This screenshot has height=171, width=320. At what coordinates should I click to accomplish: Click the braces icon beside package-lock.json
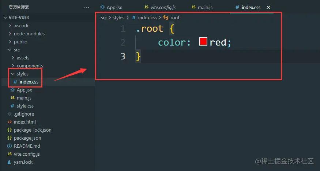click(x=10, y=130)
